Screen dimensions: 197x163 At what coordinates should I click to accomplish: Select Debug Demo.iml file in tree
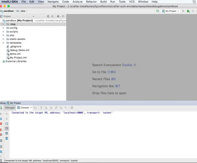(x=19, y=50)
